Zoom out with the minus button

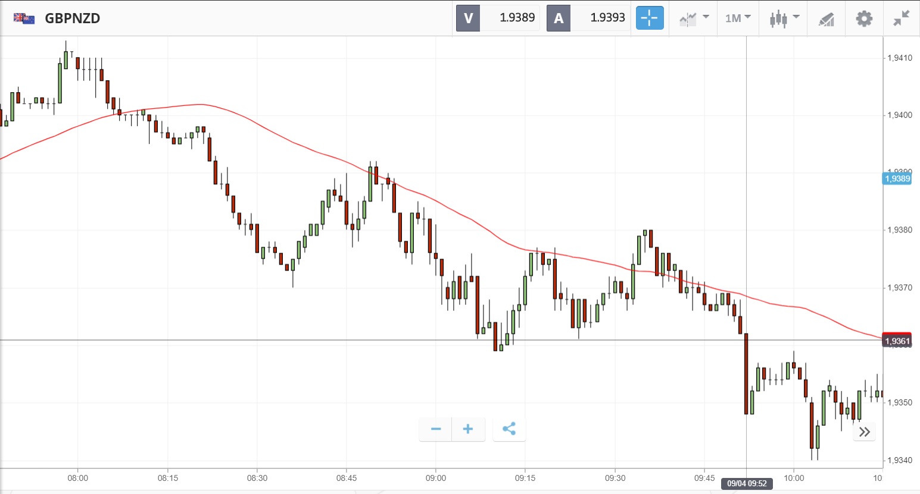click(436, 429)
